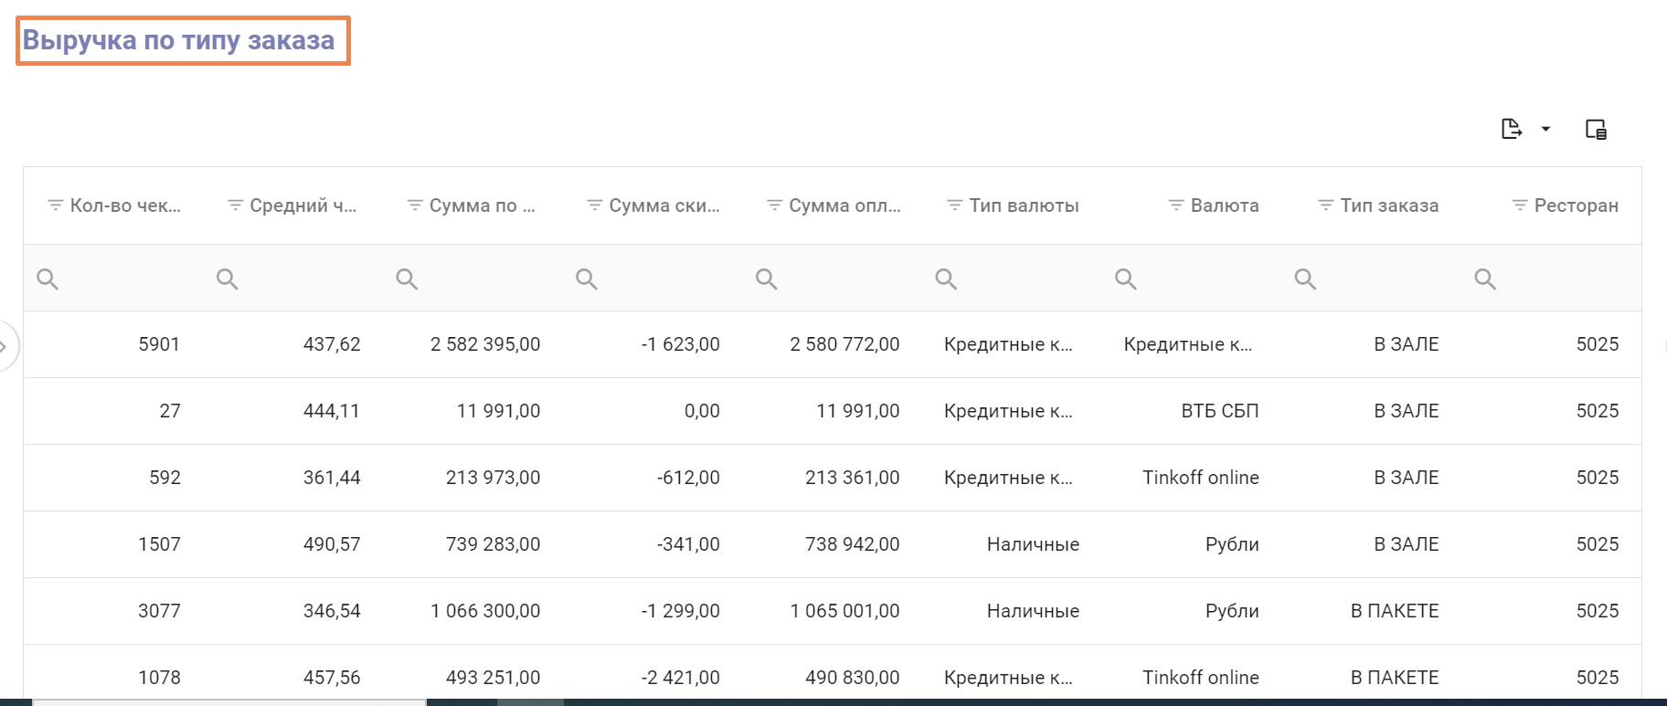The height and width of the screenshot is (706, 1667).
Task: Click search magnifier under Сумма по column
Action: pos(407,279)
